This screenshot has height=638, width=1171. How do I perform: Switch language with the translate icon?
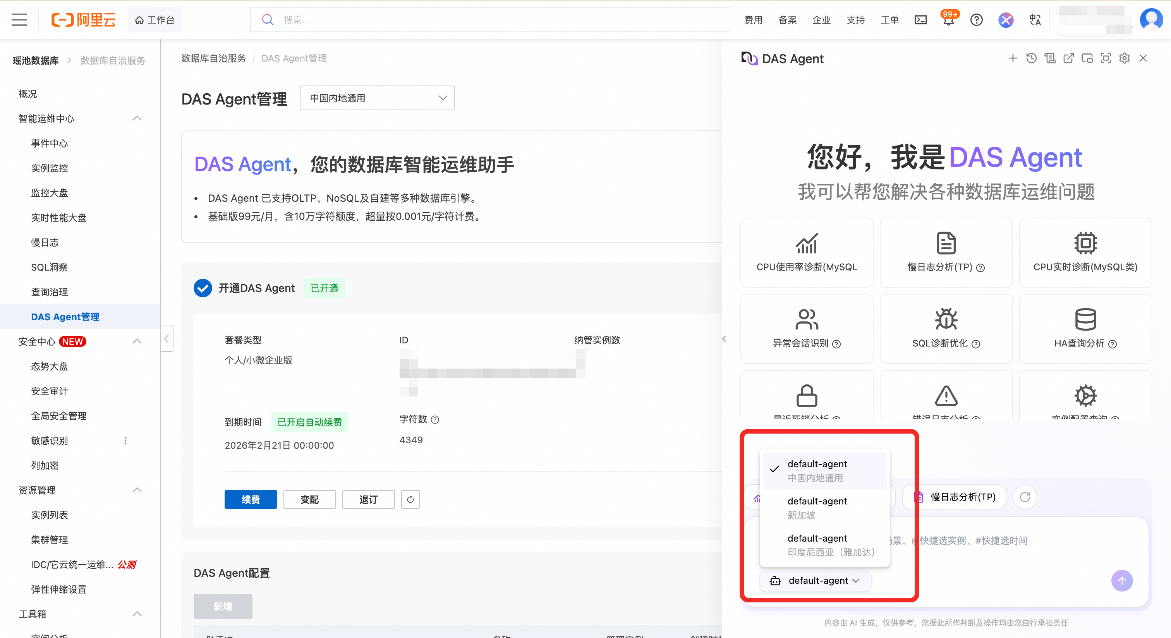1035,20
